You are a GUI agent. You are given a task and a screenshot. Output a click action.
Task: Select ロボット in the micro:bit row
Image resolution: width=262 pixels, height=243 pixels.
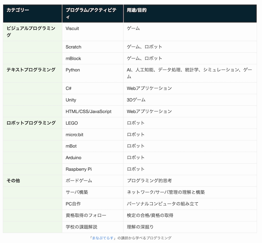(190, 135)
